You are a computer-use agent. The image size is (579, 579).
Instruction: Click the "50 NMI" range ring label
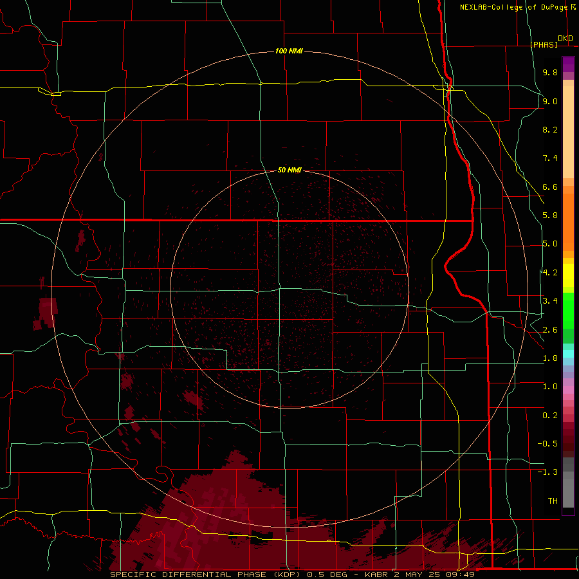tap(289, 170)
